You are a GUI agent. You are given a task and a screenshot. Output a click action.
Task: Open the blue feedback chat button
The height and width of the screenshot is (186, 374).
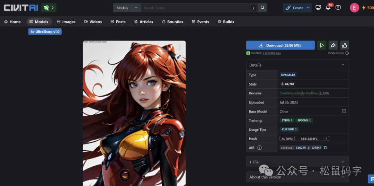(371, 179)
